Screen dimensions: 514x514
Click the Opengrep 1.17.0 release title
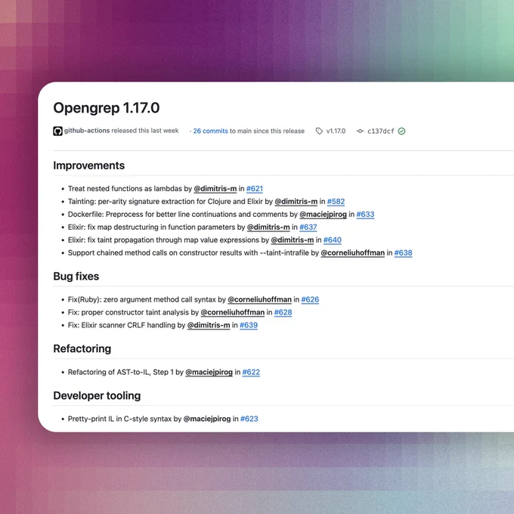(x=107, y=108)
